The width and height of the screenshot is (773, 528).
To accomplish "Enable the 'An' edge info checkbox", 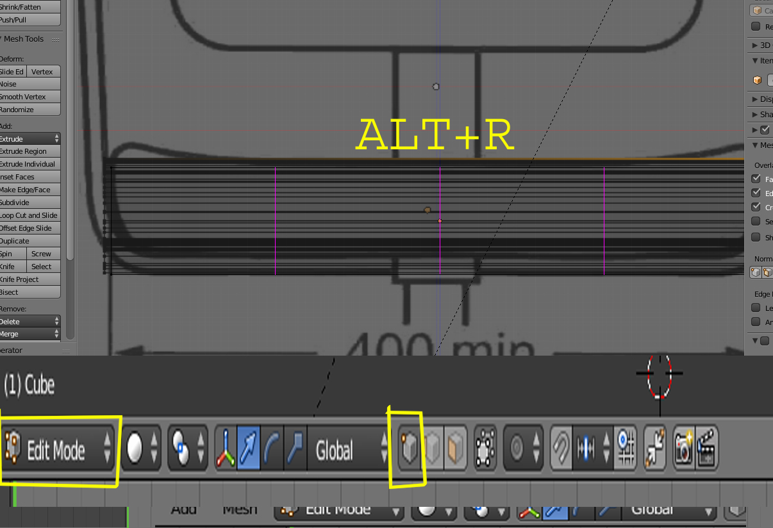I will (756, 322).
